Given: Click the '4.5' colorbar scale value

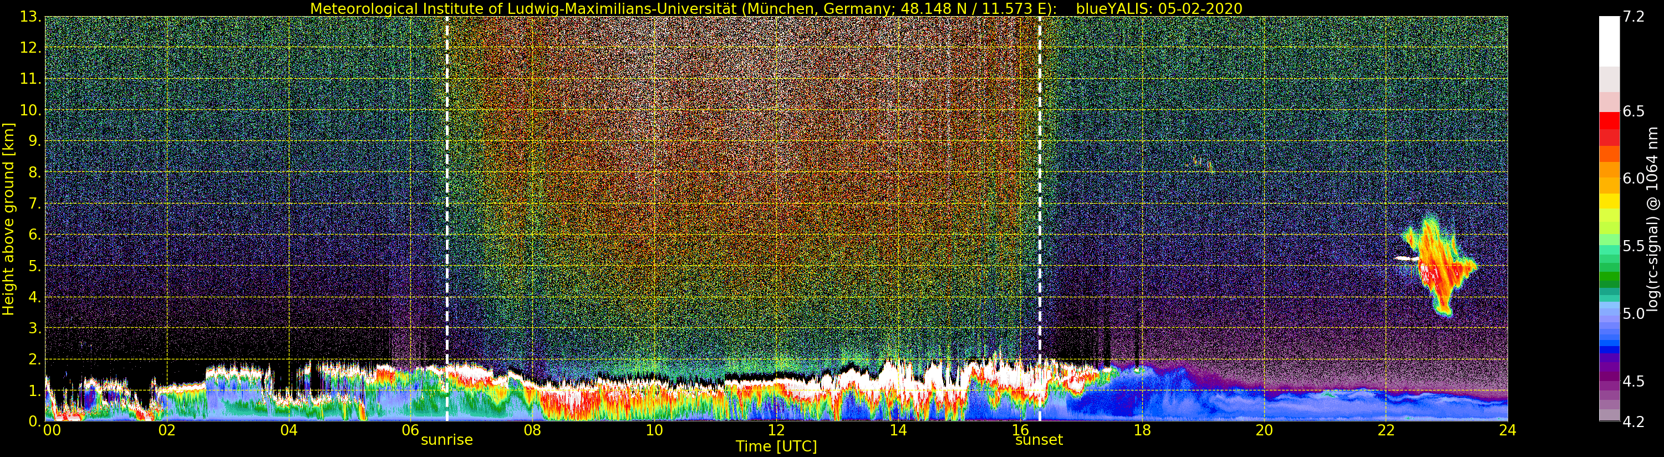Looking at the screenshot, I should 1634,380.
